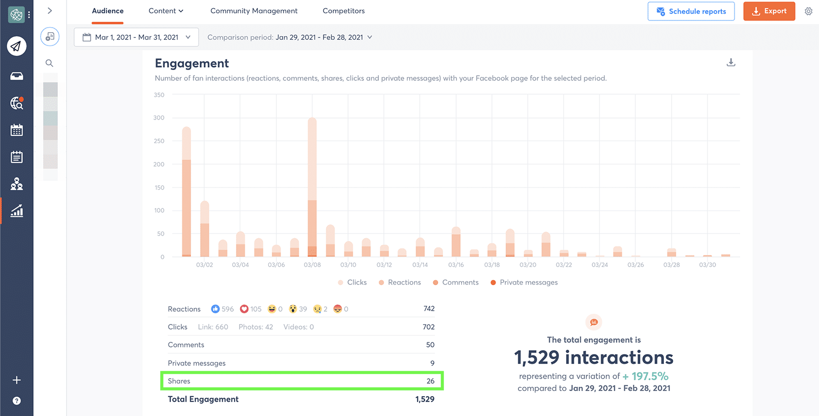Open the calendar grid icon in sidebar
The height and width of the screenshot is (416, 819).
pos(16,130)
